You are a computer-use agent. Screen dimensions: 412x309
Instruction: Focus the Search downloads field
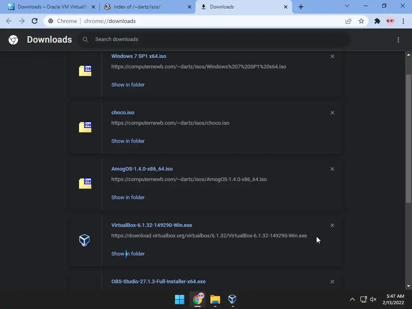point(213,39)
